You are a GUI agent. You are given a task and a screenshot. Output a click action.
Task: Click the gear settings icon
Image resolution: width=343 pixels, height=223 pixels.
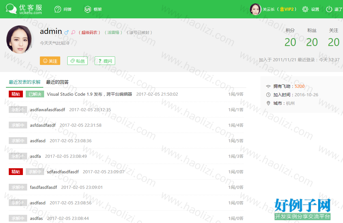305,9
